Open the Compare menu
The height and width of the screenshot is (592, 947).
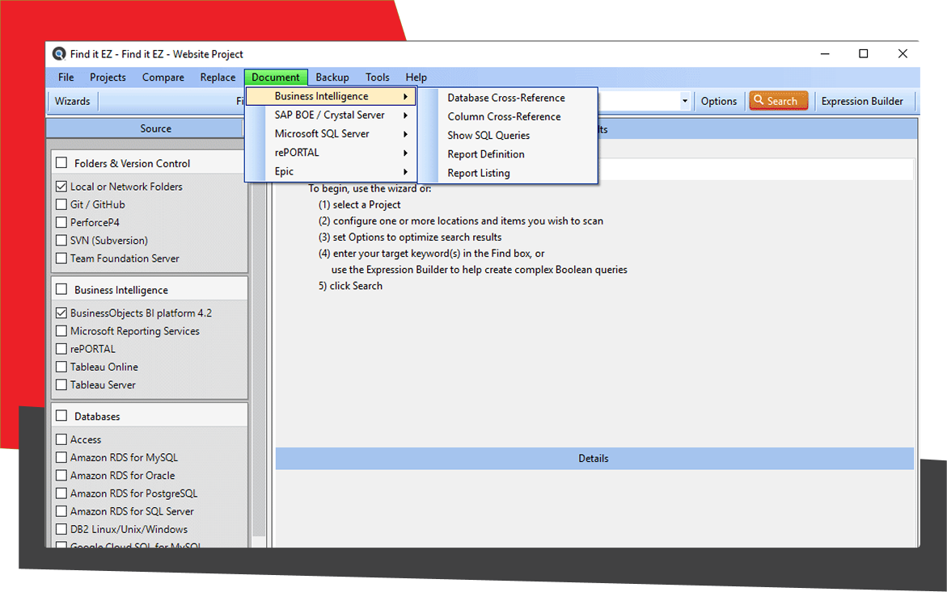point(163,78)
